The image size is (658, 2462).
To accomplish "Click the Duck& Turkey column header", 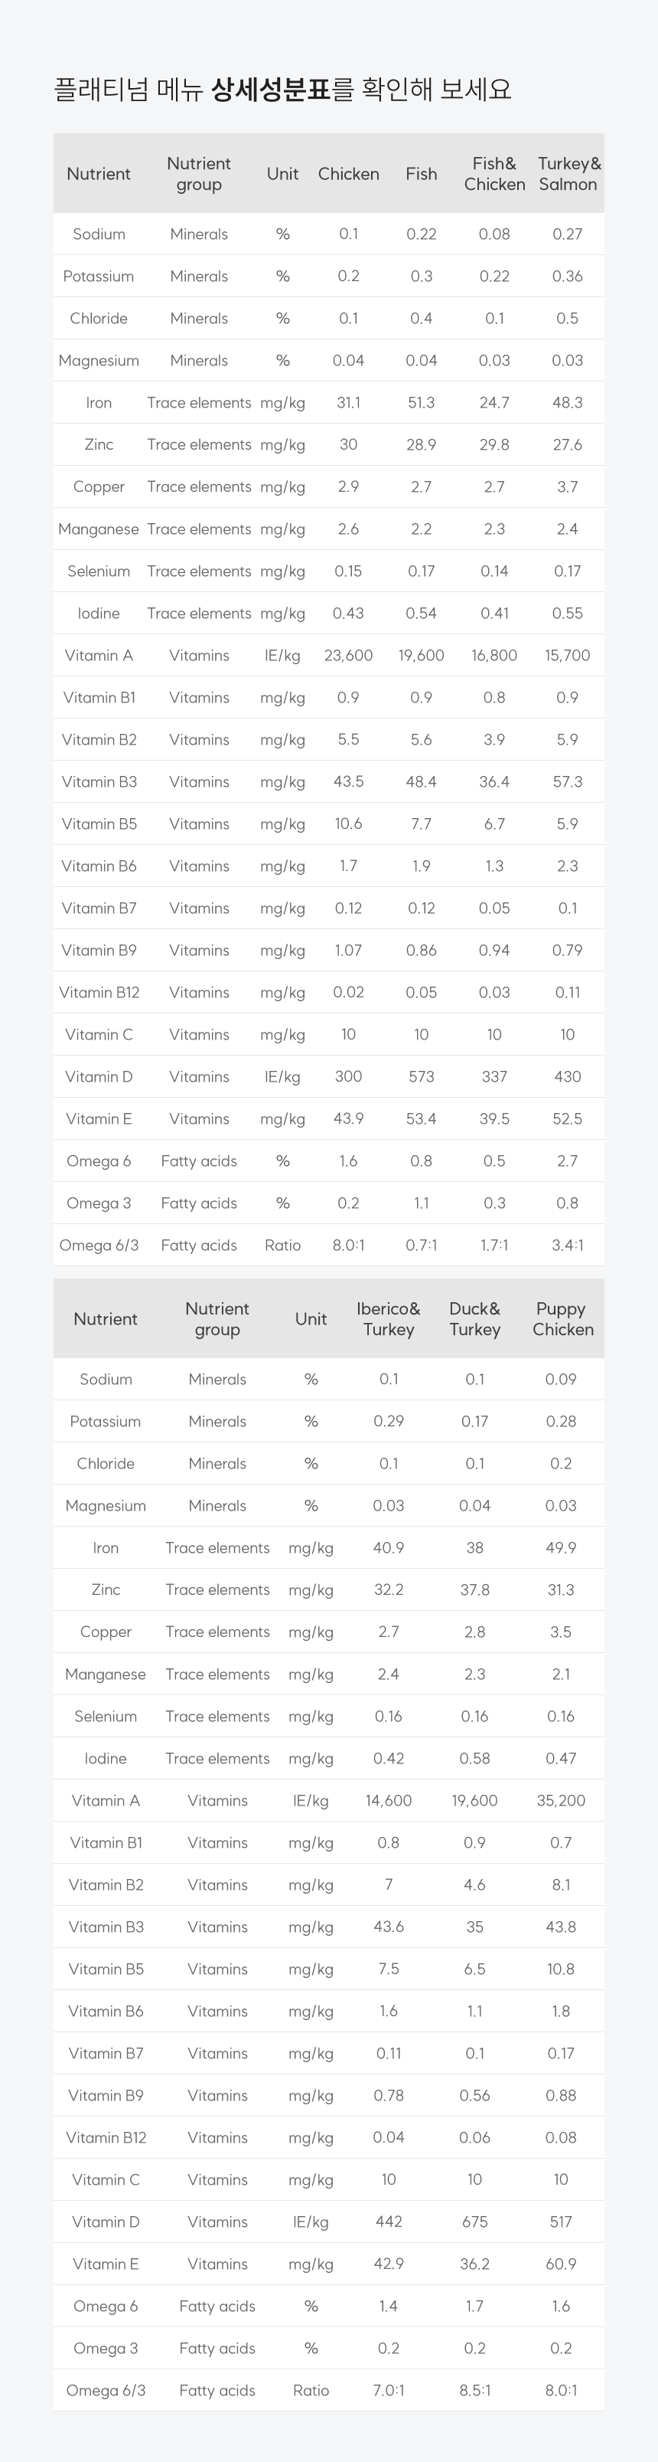I will [x=474, y=1319].
